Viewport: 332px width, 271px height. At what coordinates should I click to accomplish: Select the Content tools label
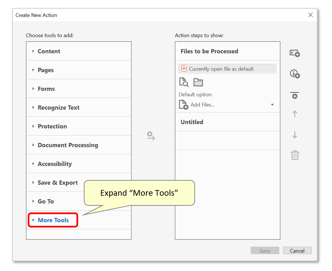pos(49,51)
